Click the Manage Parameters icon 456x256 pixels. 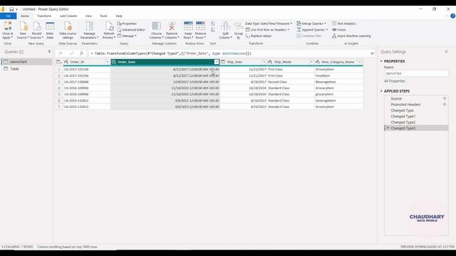point(90,26)
